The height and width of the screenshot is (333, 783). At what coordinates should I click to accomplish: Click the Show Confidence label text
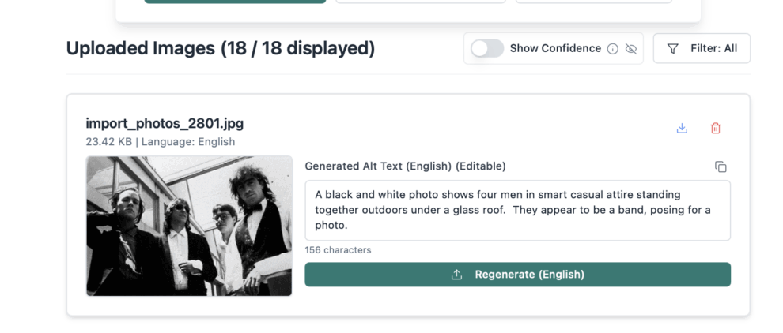(x=555, y=48)
